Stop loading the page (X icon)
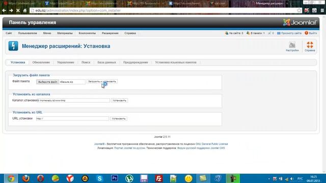The width and height of the screenshot is (326, 183). (18, 10)
